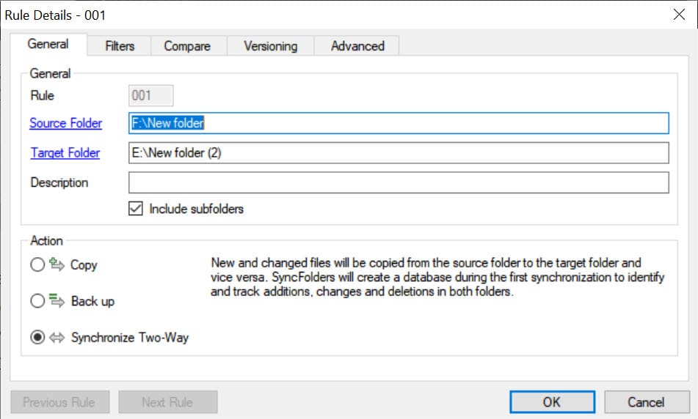698x419 pixels.
Task: Select the General tab
Action: pyautogui.click(x=48, y=45)
